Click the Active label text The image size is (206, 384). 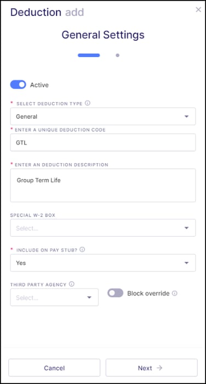coord(39,85)
